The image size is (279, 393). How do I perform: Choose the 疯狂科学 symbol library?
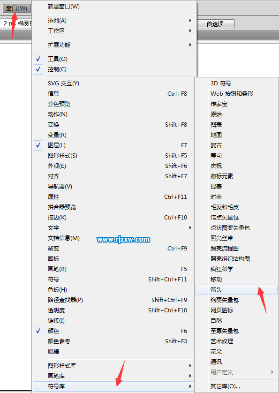click(236, 269)
